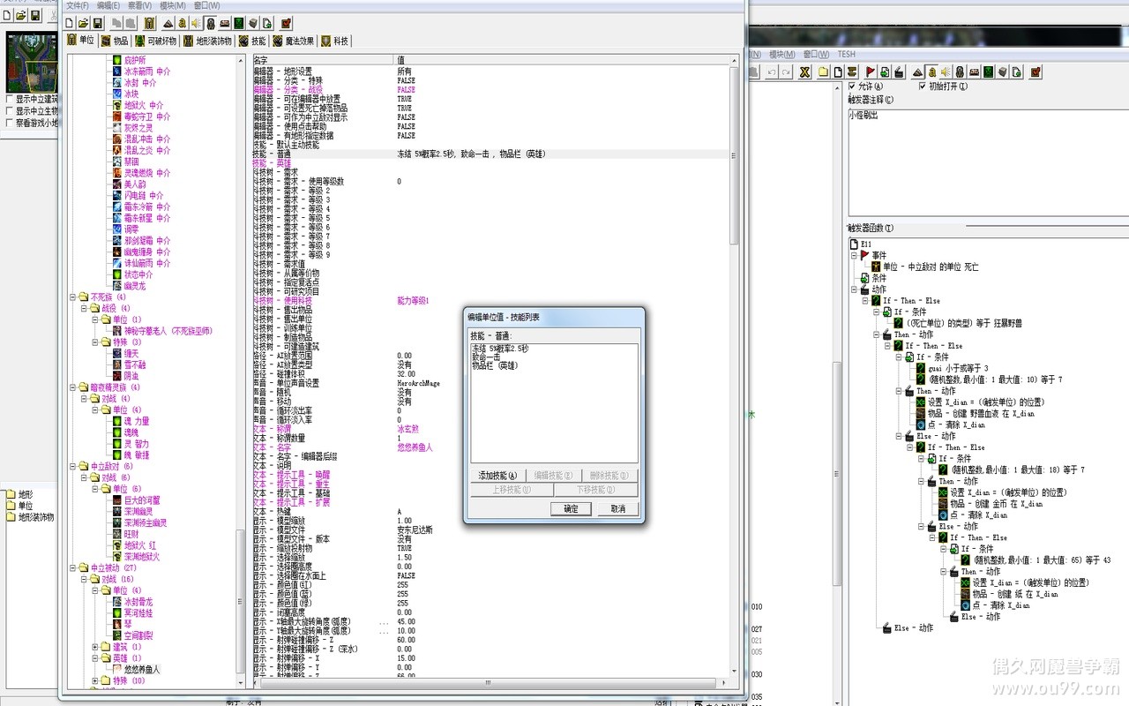Image resolution: width=1129 pixels, height=706 pixels.
Task: Switch to 可破坏物 tab
Action: pos(156,41)
